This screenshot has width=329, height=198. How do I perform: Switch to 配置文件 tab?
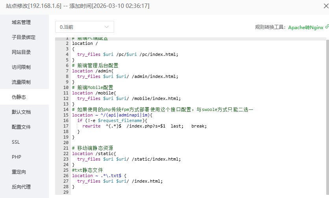point(21,127)
